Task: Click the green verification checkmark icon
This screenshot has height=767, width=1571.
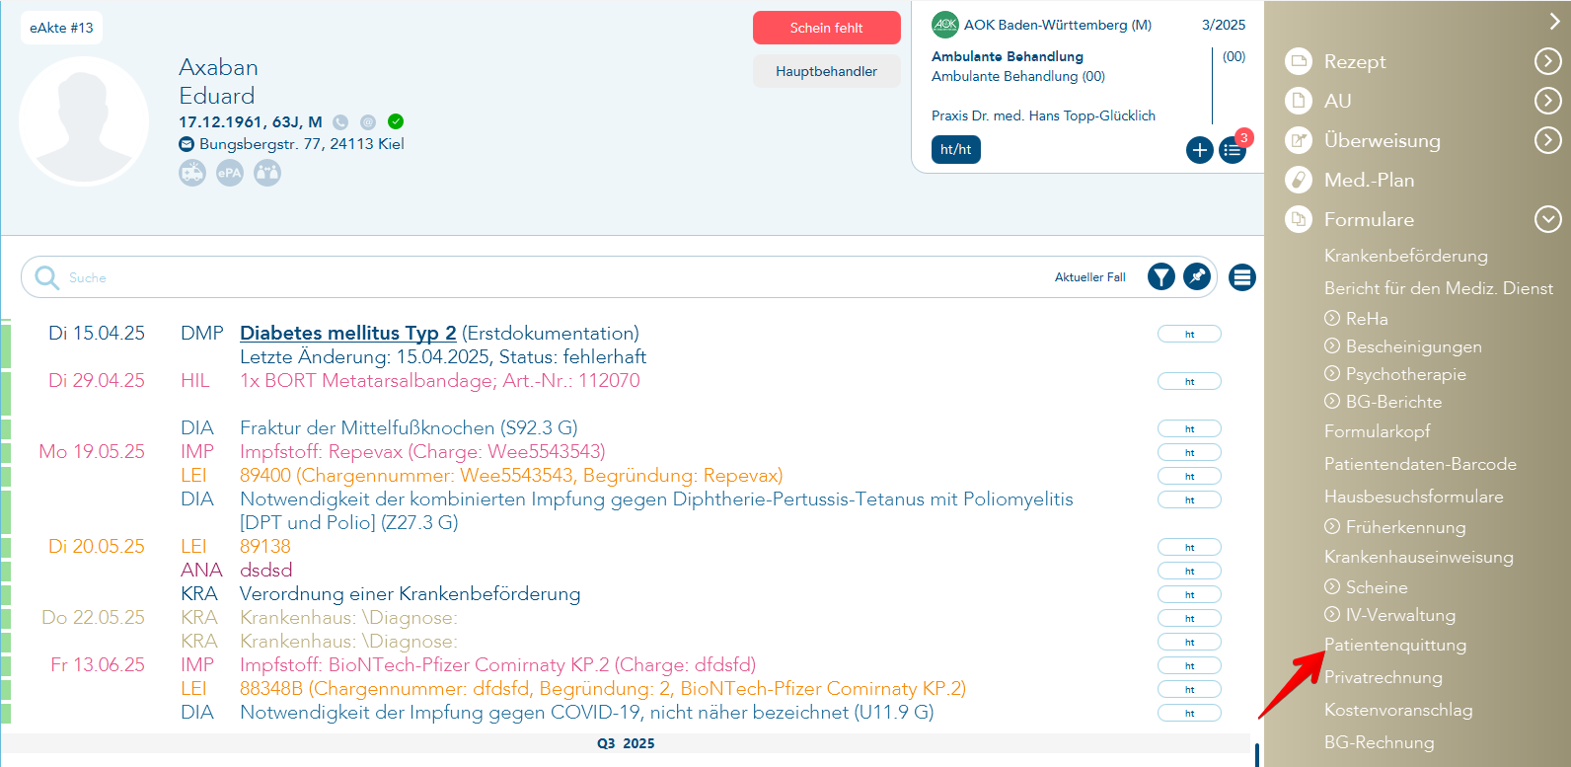Action: click(396, 121)
